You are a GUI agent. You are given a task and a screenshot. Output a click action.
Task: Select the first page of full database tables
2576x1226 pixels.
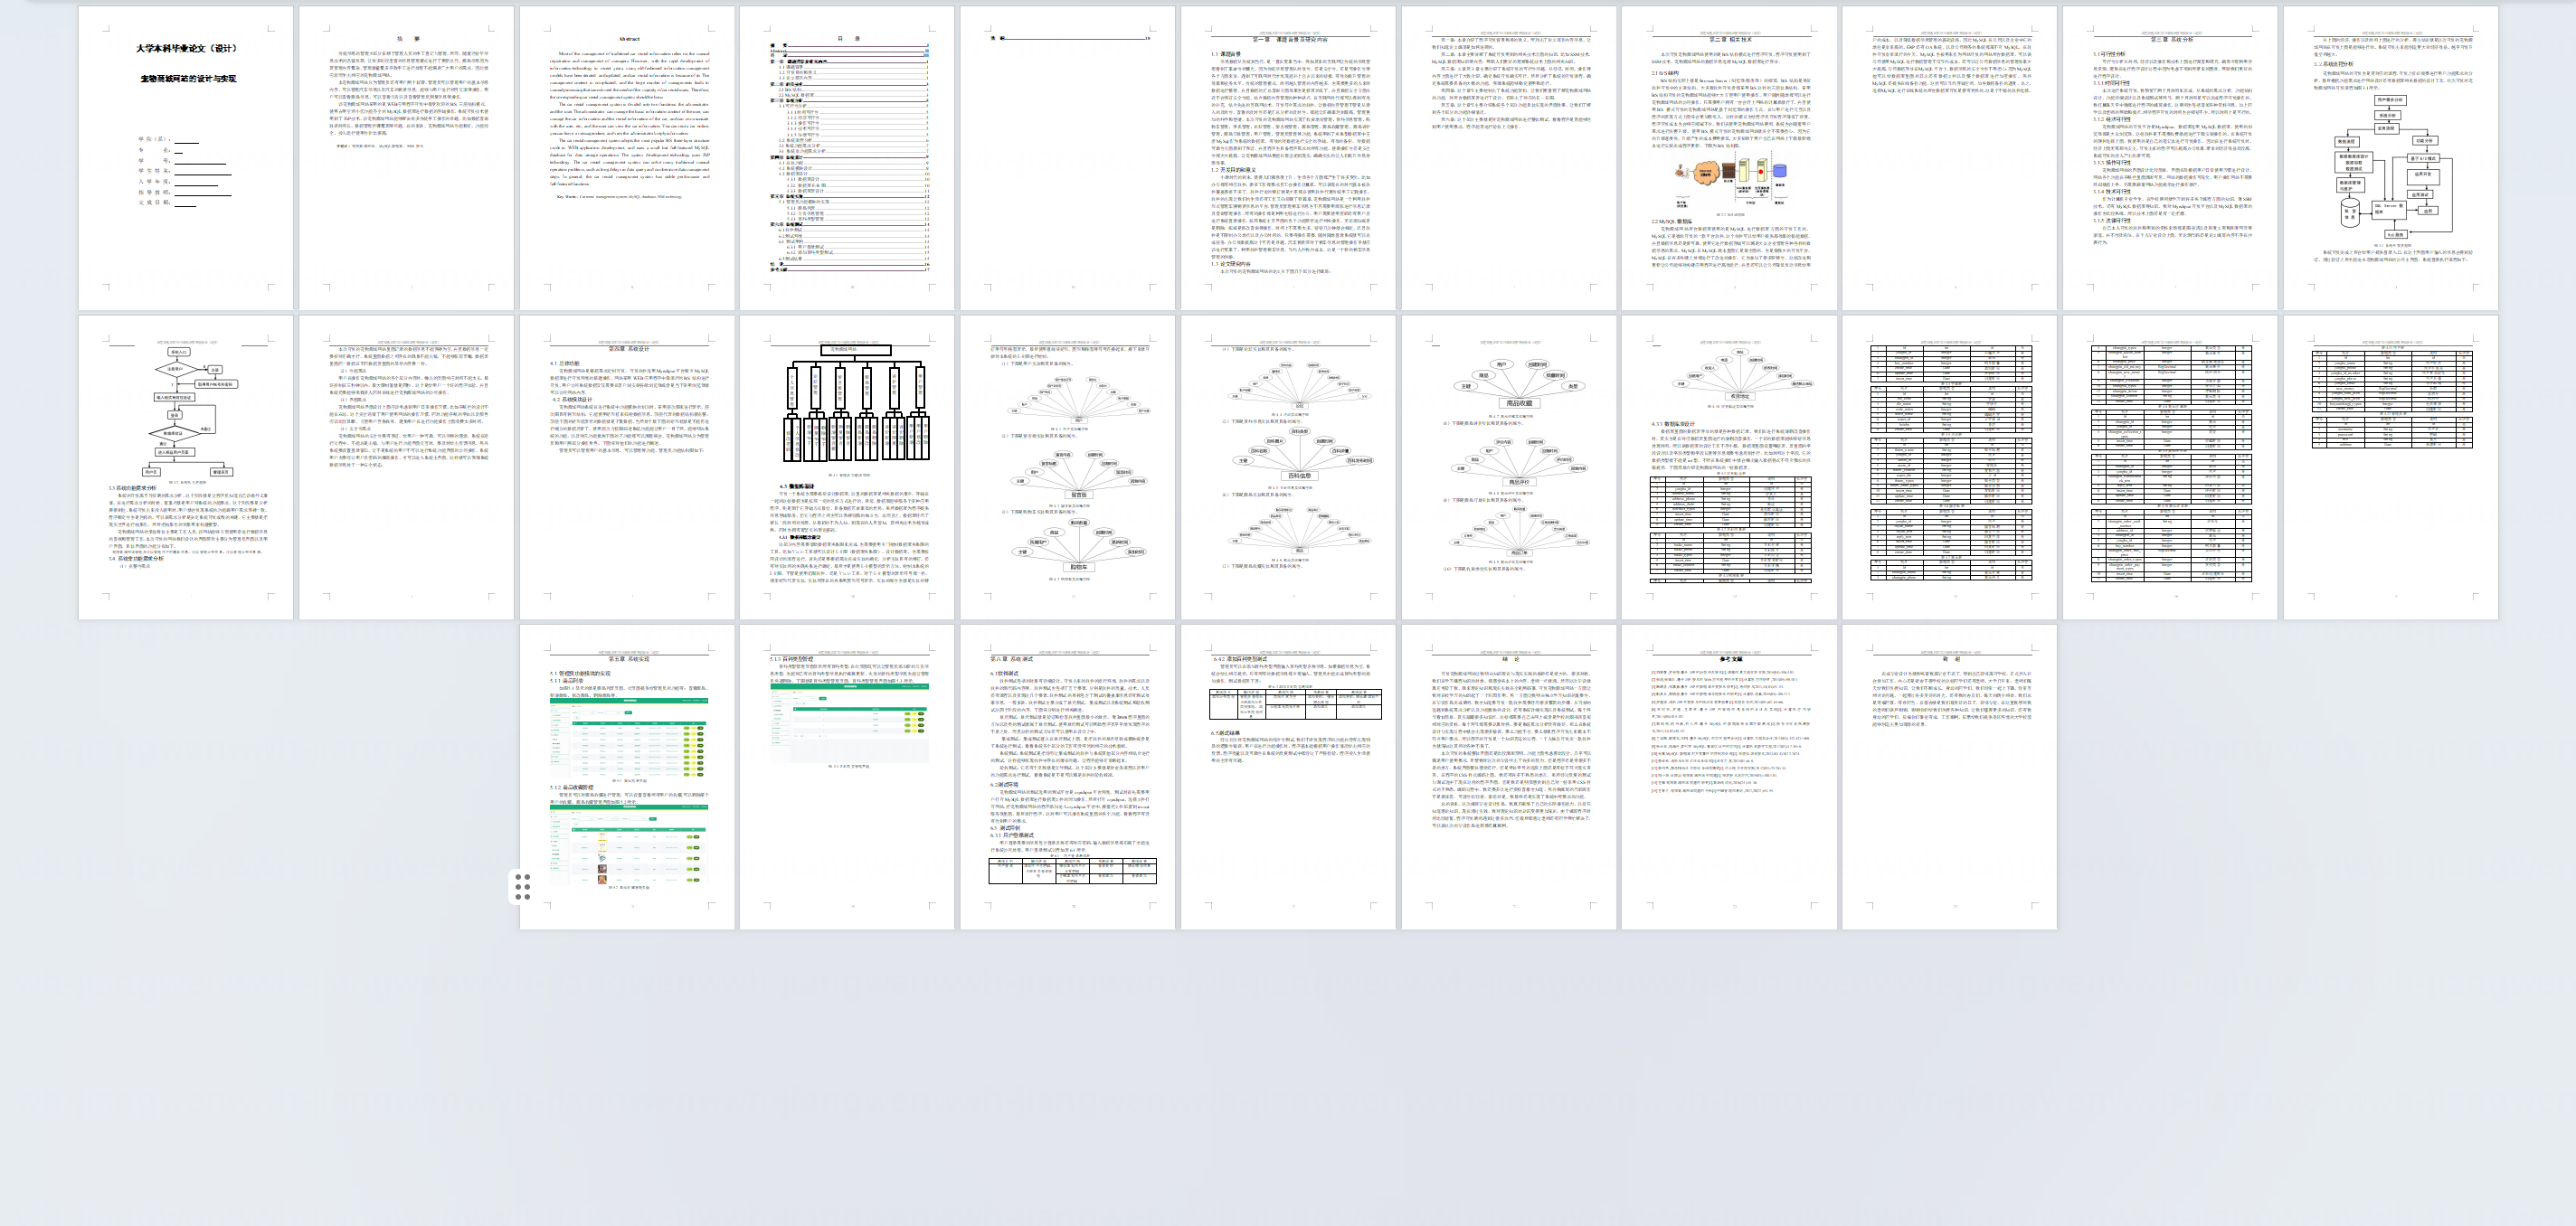pos(1950,467)
